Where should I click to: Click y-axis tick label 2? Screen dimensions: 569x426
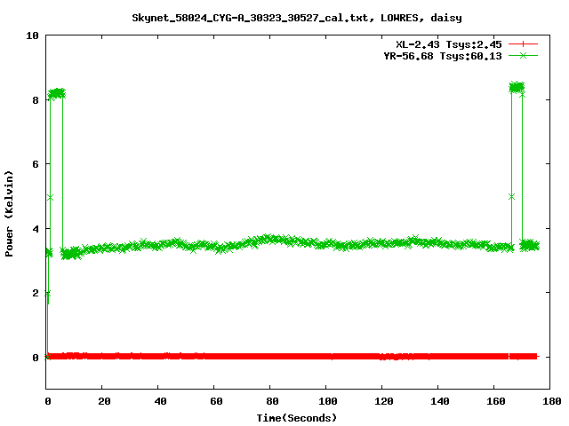(x=36, y=293)
